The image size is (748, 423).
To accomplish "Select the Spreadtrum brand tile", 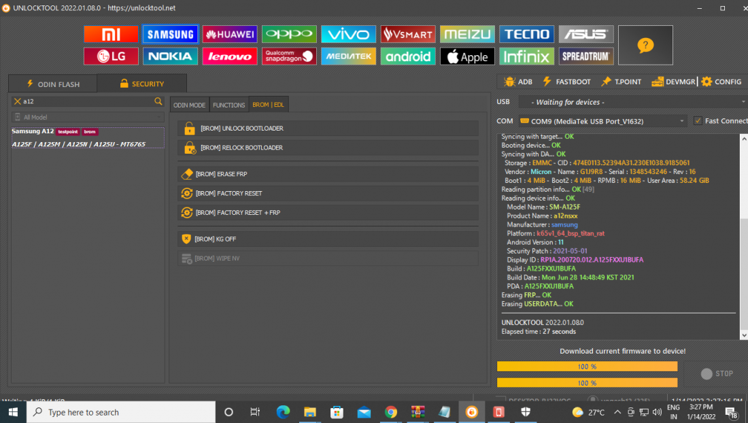I will pyautogui.click(x=586, y=56).
